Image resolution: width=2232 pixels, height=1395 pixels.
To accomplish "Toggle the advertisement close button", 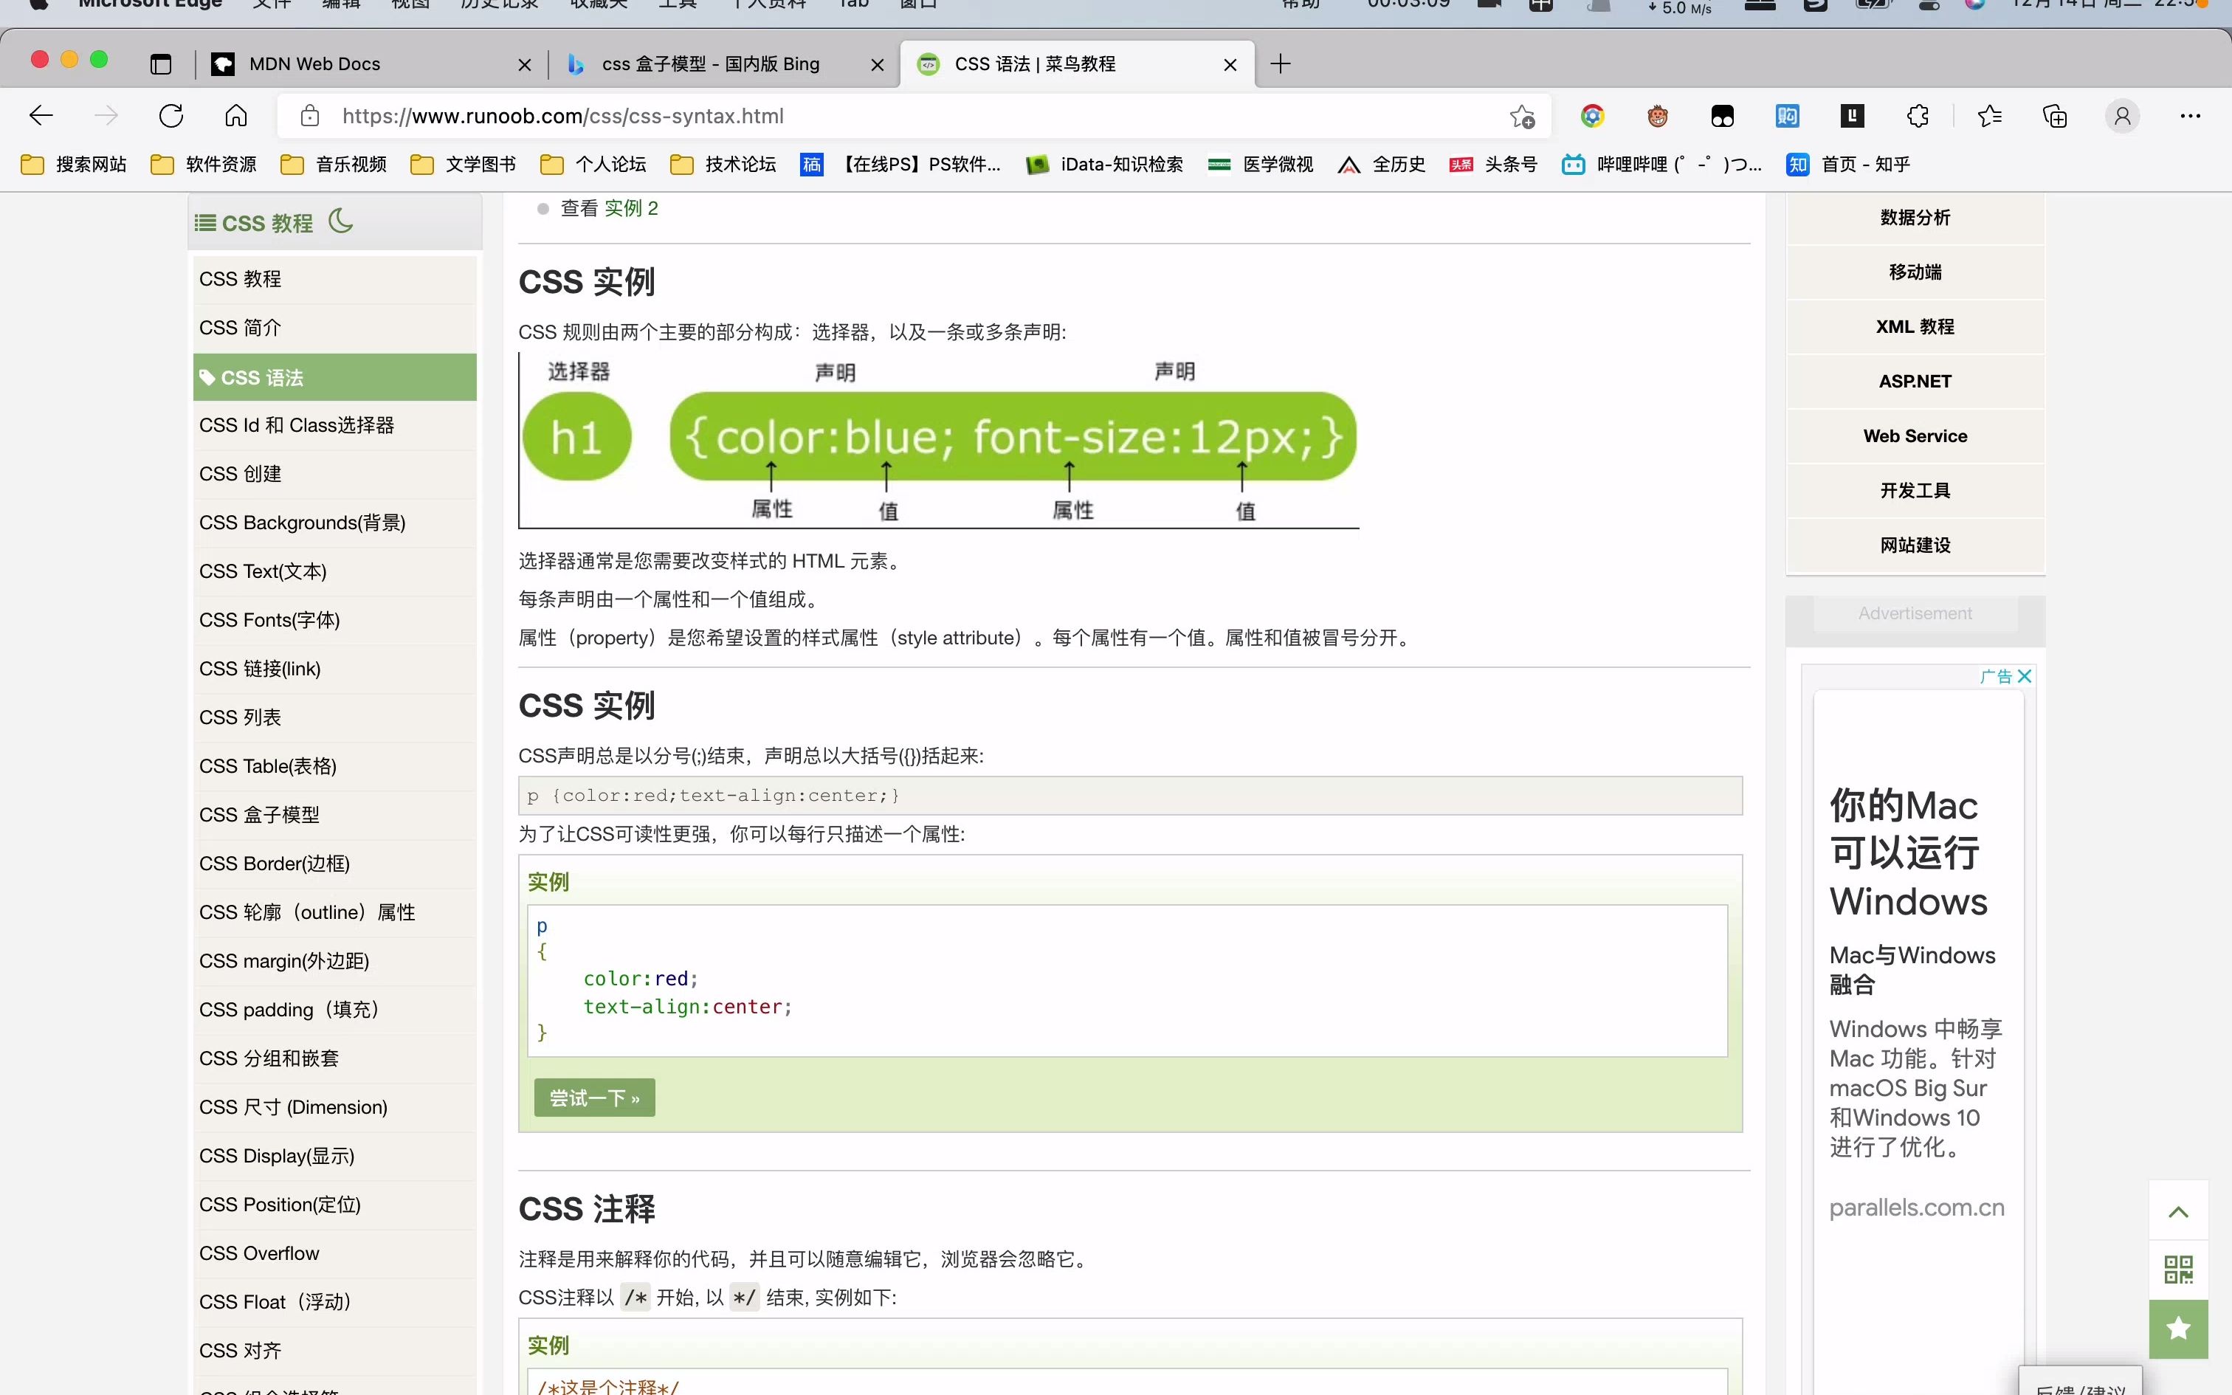I will (2025, 675).
